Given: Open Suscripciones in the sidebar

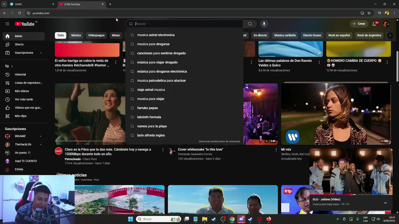Looking at the screenshot, I should 24,53.
